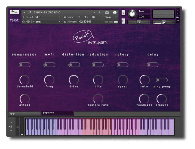Click the Tune knob
This screenshot has width=195, height=149.
click(x=132, y=14)
